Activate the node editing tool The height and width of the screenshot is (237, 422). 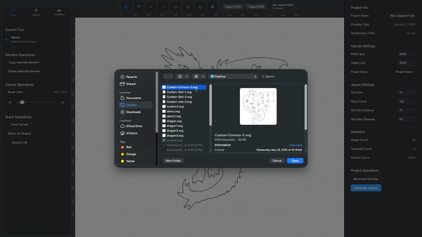pyautogui.click(x=139, y=7)
